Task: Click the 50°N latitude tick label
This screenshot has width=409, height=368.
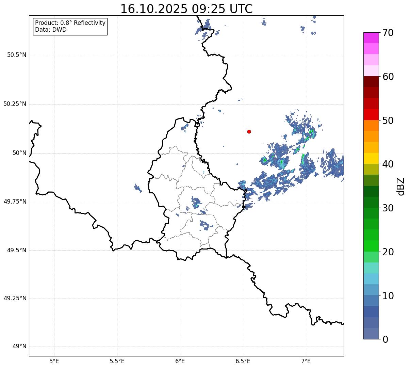Action: 19,153
